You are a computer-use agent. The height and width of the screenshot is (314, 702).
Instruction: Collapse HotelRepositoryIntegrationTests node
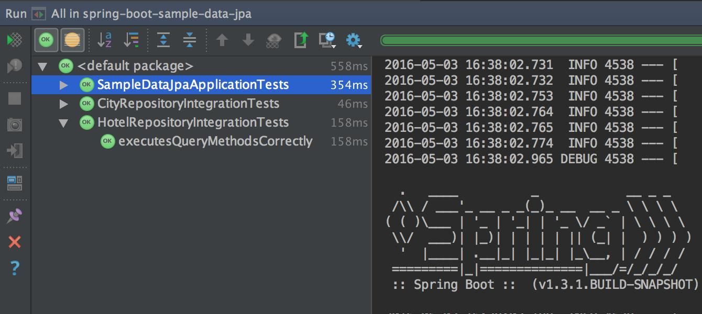coord(63,122)
